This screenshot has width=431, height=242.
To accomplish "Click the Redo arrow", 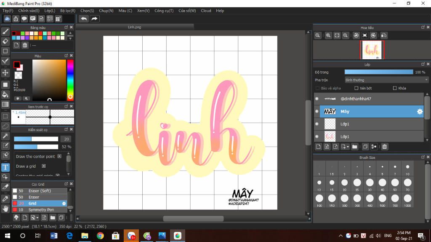I will 94,18.
